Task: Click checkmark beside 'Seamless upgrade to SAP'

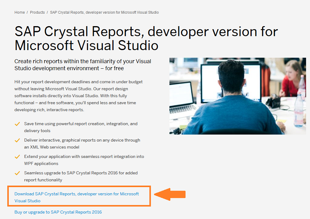Action: [17, 173]
